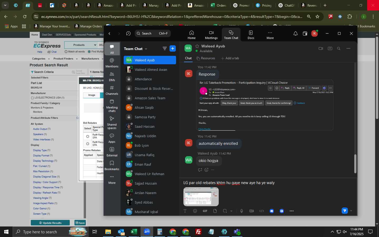Send the message with send button
Viewport: 379px width, 237px height.
(345, 211)
